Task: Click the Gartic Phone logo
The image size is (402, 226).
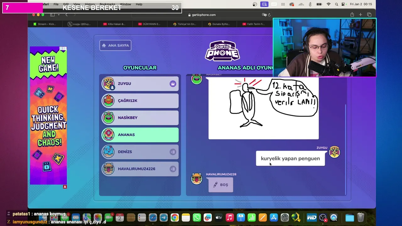Action: (x=222, y=51)
